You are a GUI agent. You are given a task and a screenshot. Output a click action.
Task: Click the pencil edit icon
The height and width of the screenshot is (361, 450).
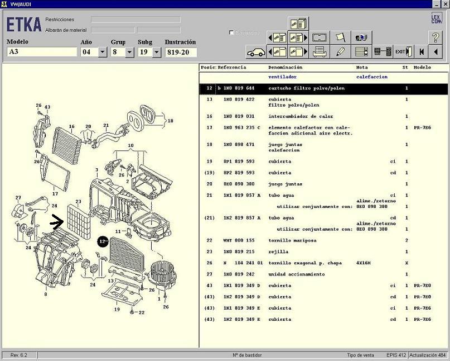click(340, 52)
